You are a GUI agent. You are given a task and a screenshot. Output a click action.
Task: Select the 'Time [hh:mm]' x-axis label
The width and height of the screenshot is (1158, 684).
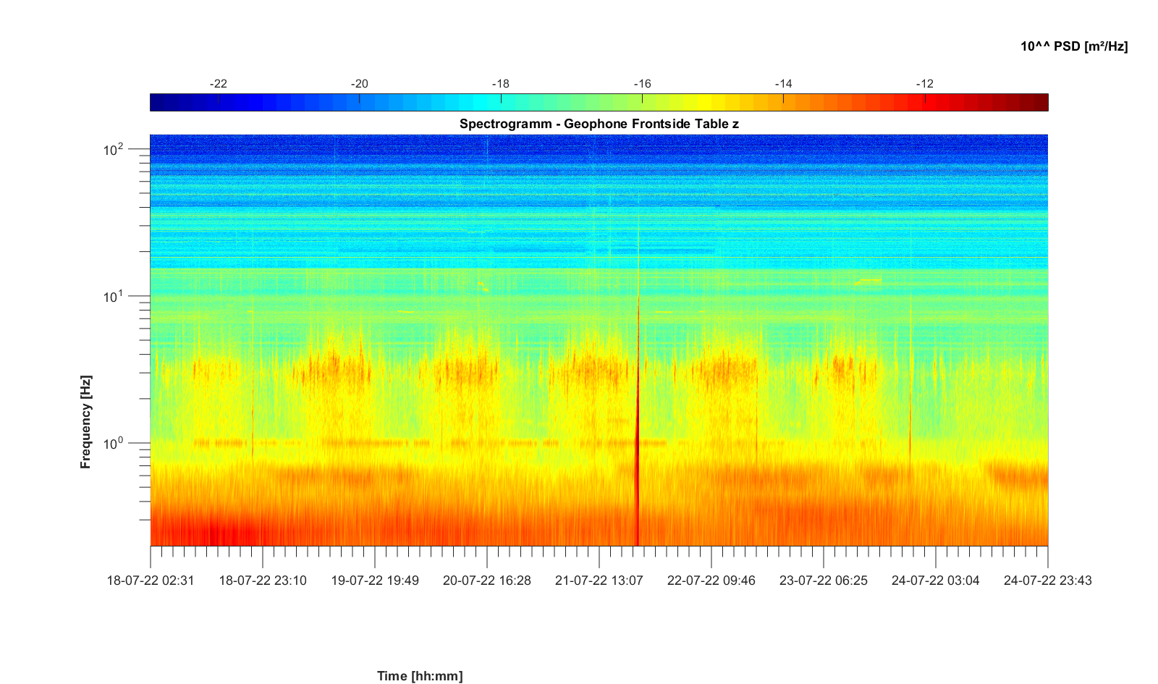[419, 676]
